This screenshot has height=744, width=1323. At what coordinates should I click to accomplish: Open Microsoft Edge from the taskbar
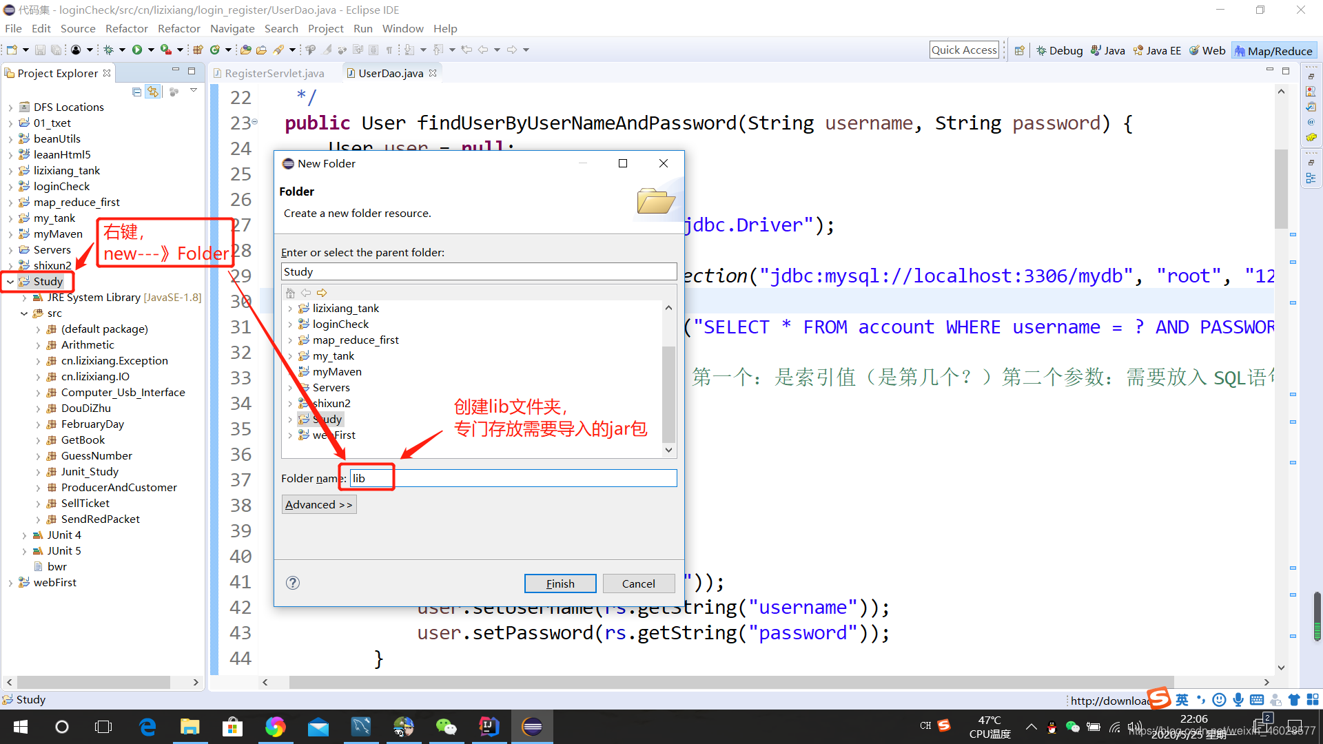pos(147,727)
